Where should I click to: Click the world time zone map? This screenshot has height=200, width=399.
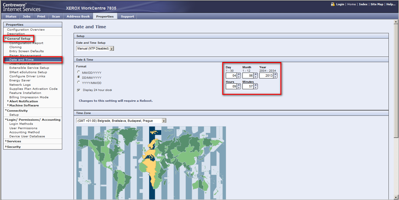(151, 163)
